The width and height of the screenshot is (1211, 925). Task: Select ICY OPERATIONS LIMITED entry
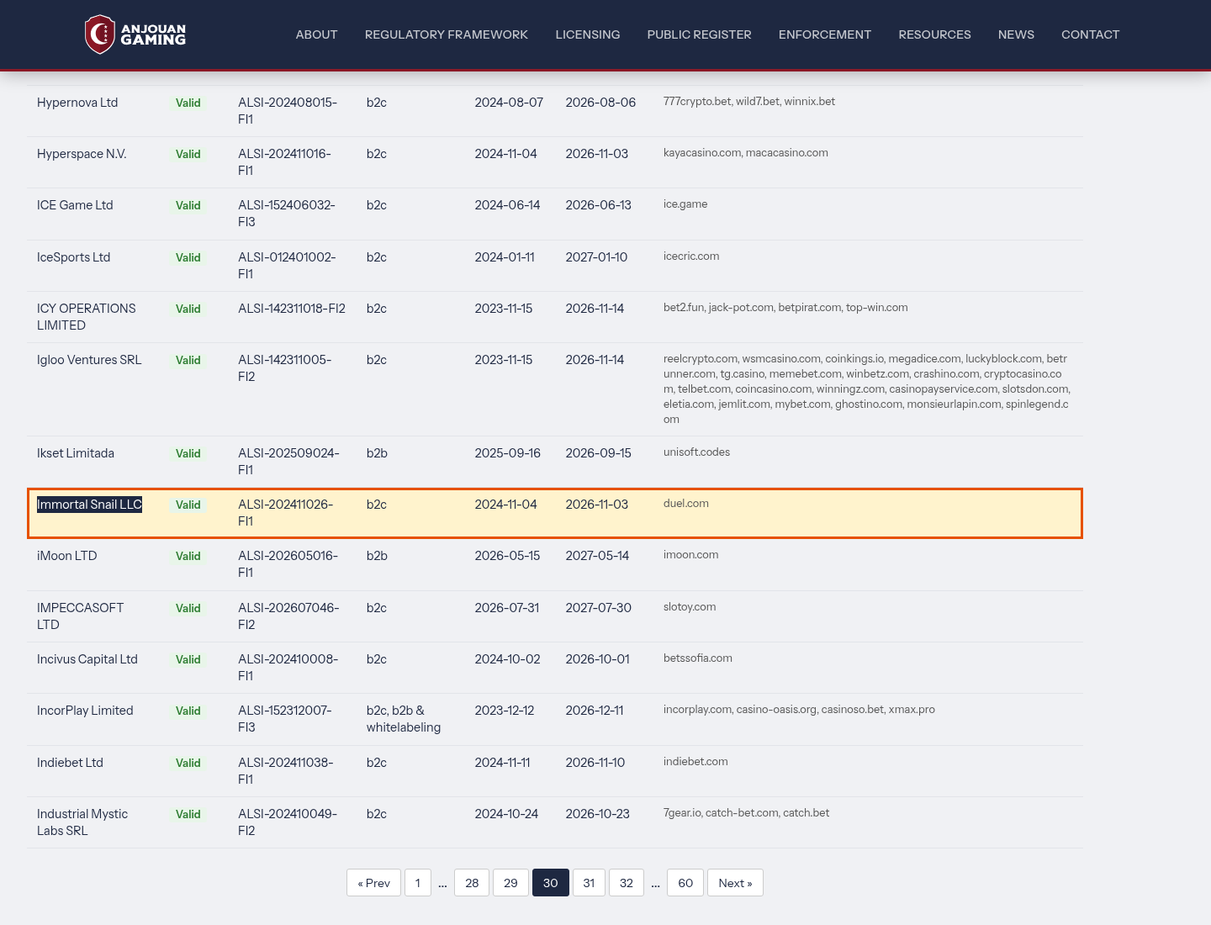(87, 317)
